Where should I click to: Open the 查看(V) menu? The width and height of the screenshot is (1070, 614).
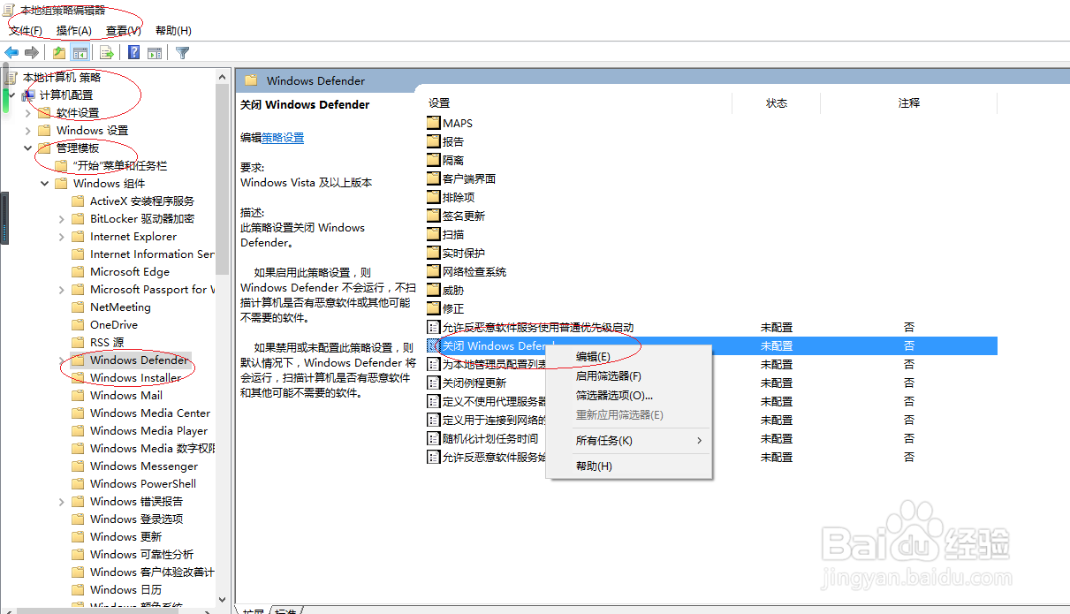pyautogui.click(x=124, y=31)
